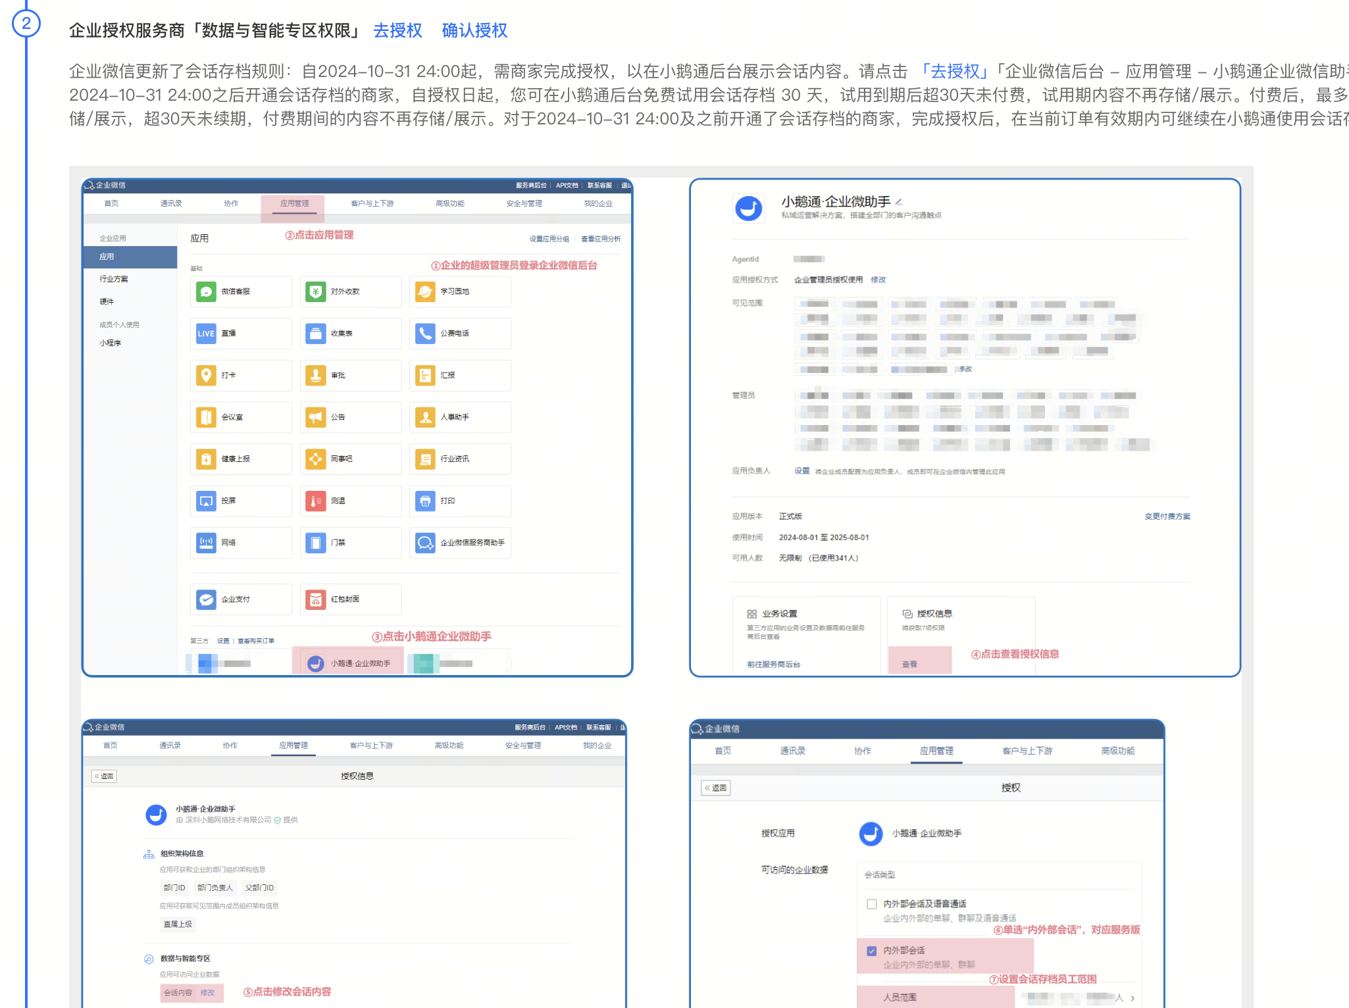
Task: Open the 审批 app icon
Action: [x=316, y=375]
